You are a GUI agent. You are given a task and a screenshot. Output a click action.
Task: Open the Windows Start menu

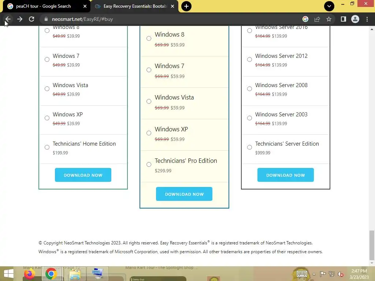(x=9, y=274)
